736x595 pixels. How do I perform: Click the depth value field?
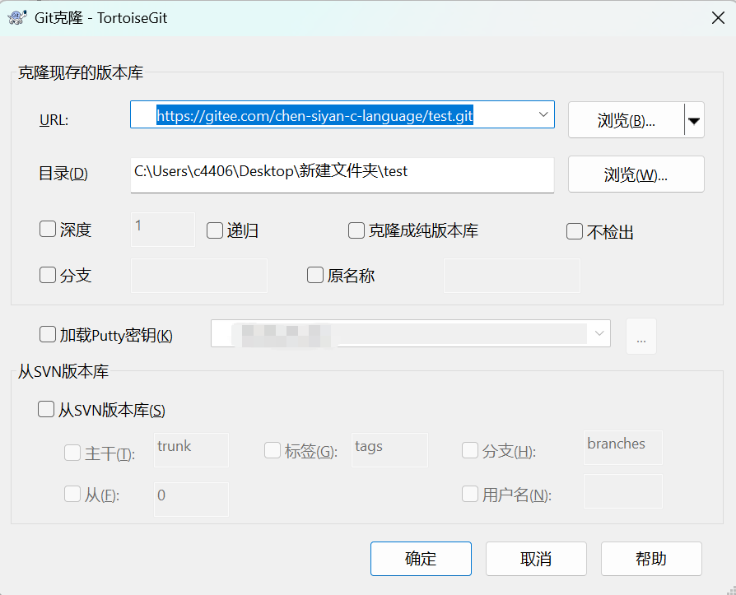tap(162, 230)
